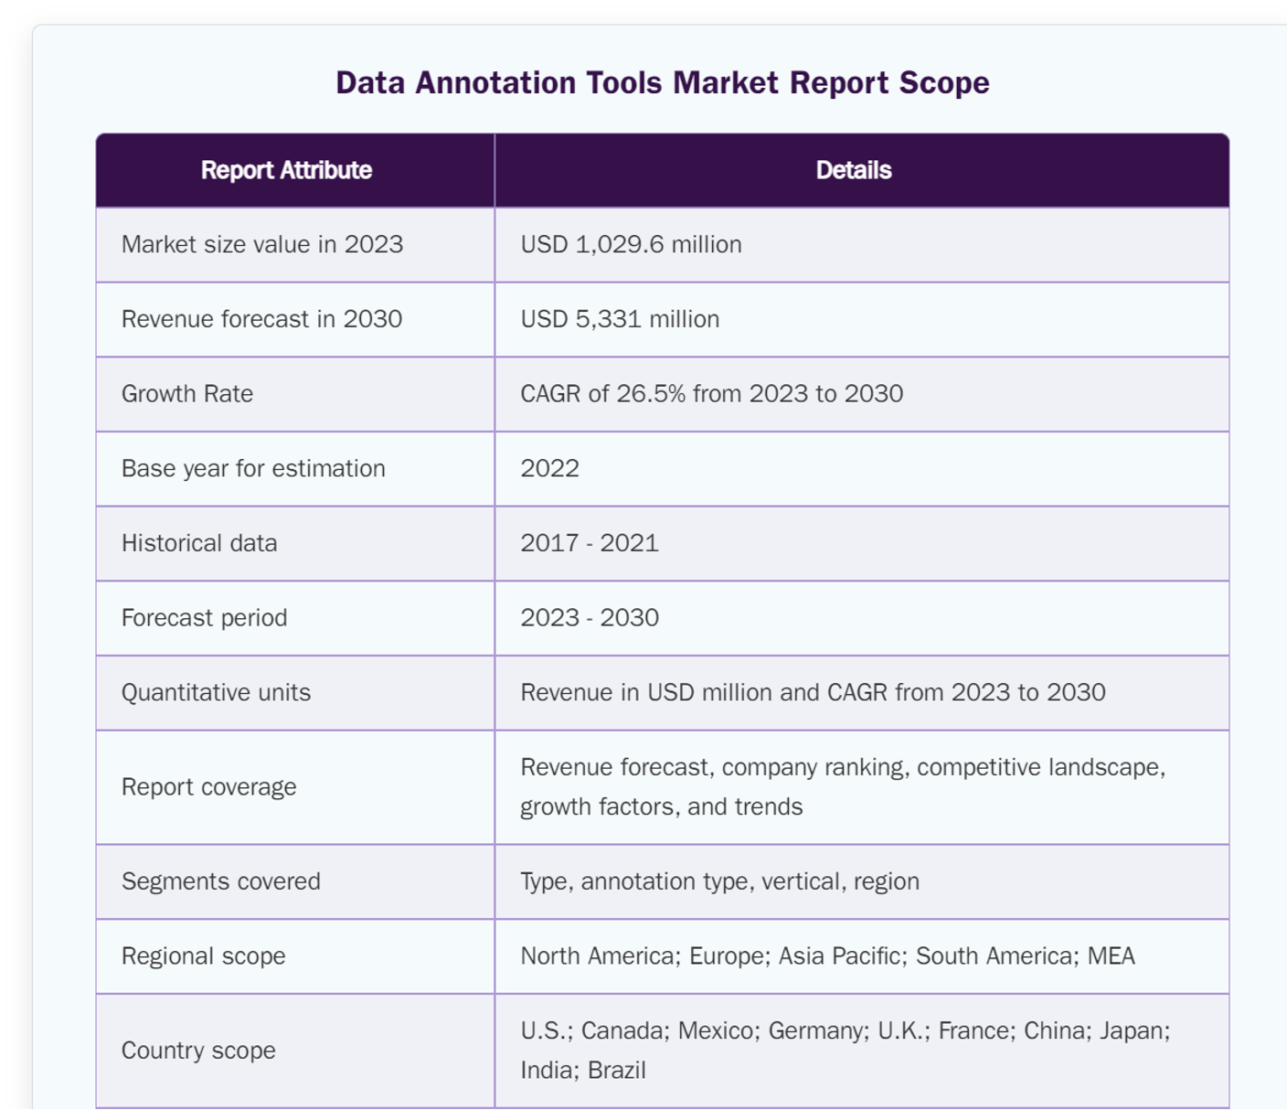This screenshot has width=1287, height=1110.
Task: Click the Quantitative units row label
Action: coord(216,693)
